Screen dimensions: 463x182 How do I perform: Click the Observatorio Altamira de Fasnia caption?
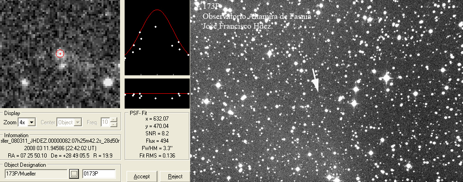[x=257, y=16]
